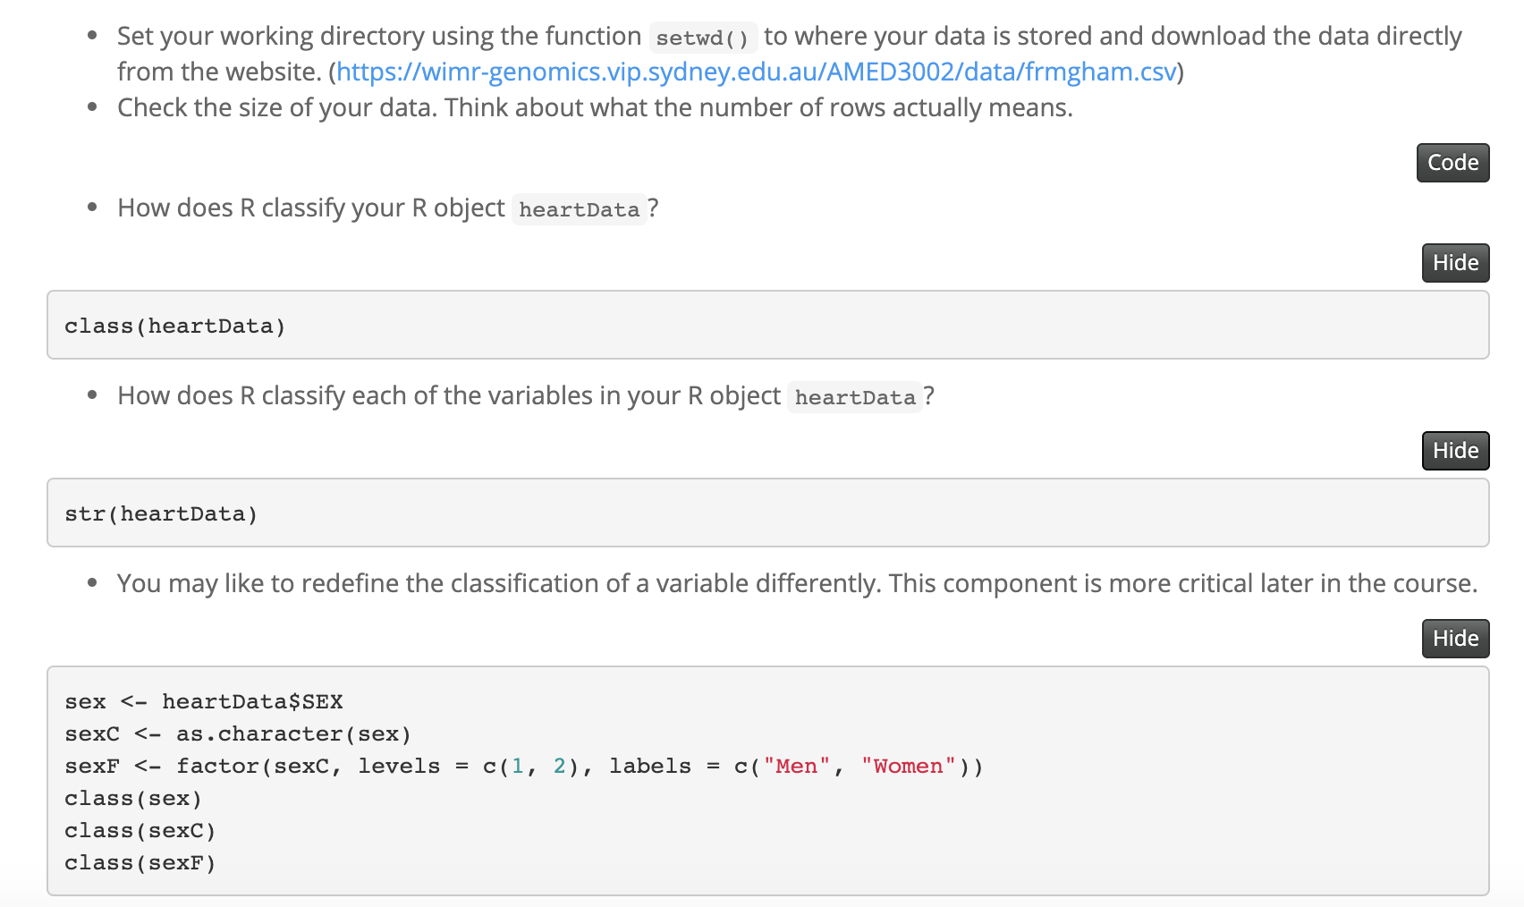Viewport: 1524px width, 907px height.
Task: Click the class(heartData) code line
Action: click(x=175, y=326)
